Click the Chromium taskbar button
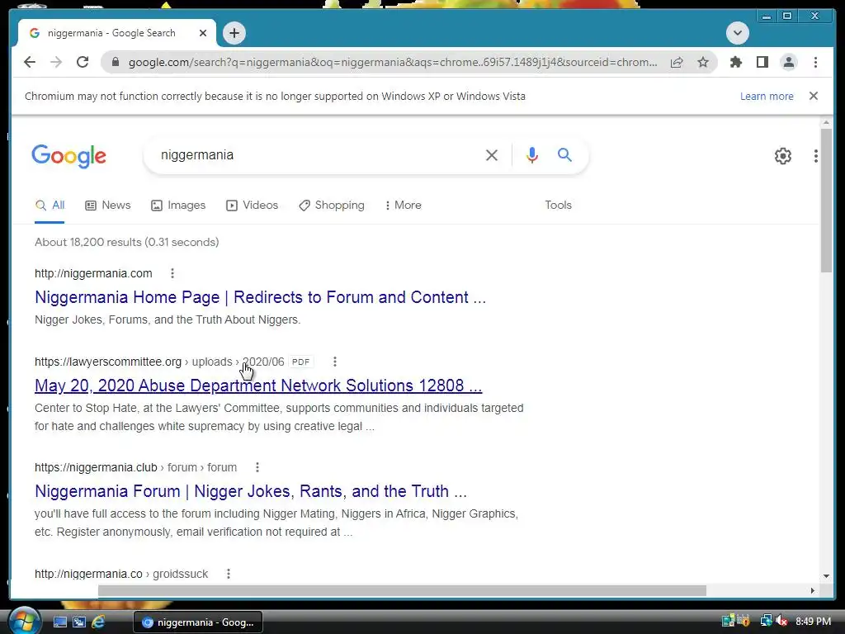 [x=198, y=622]
